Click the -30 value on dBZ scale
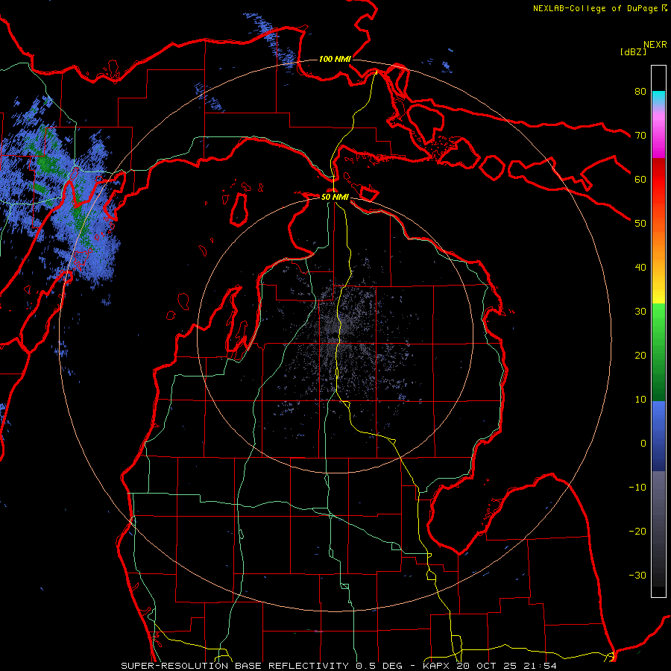 (x=637, y=575)
